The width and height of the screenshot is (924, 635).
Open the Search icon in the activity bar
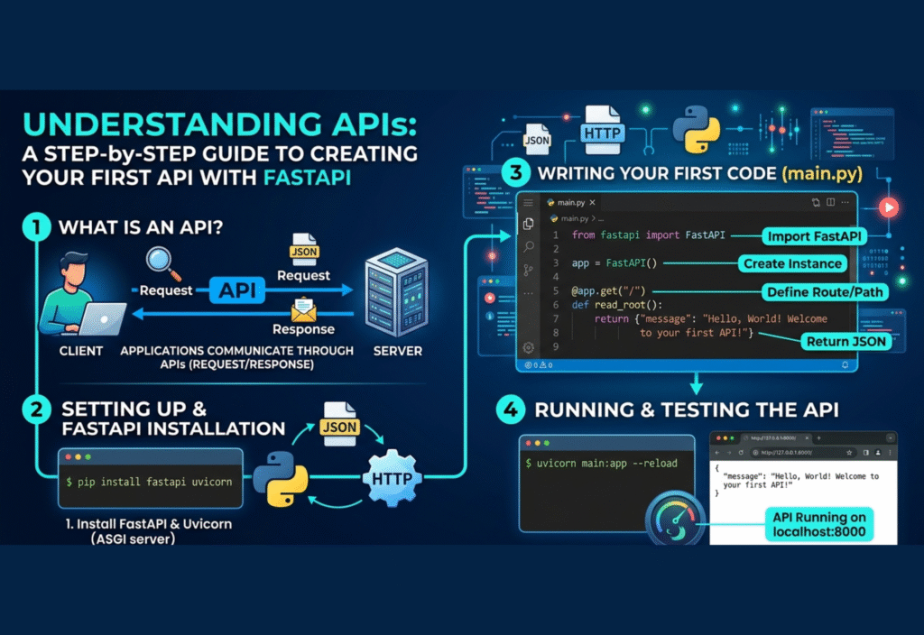[528, 247]
